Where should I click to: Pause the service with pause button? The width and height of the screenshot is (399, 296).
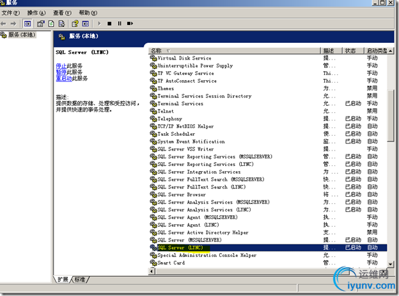click(x=120, y=24)
